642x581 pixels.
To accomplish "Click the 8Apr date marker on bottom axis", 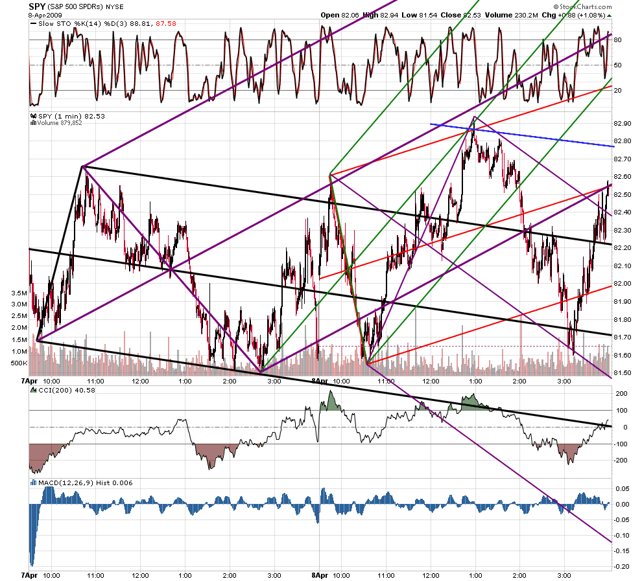I will (x=320, y=575).
